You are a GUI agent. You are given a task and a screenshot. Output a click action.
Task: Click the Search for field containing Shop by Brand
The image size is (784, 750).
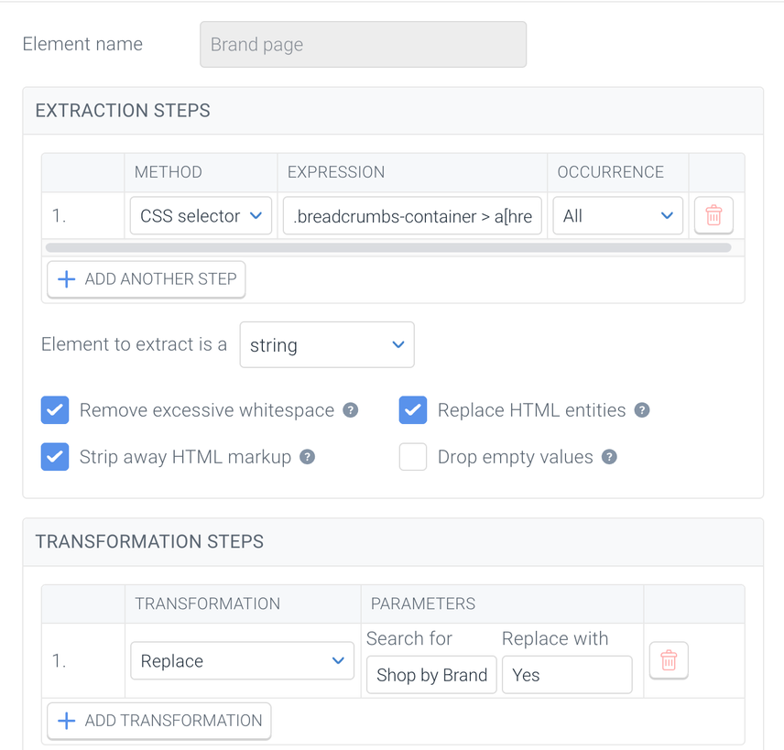[431, 675]
